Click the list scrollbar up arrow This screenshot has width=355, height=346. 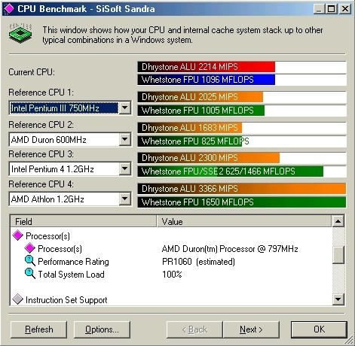[338, 221]
